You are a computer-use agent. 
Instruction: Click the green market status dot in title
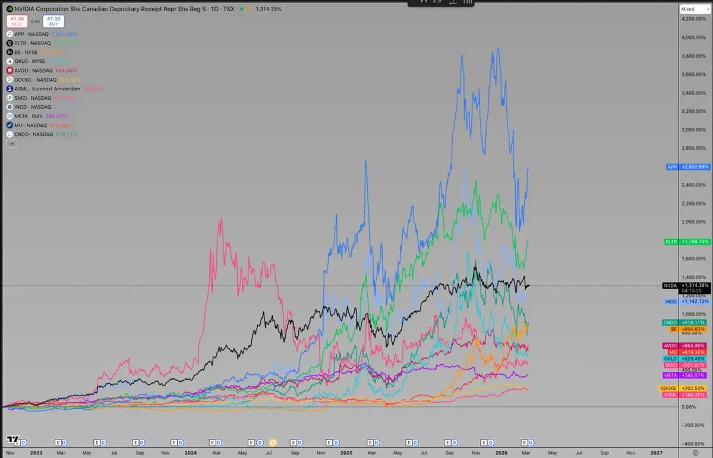click(x=243, y=10)
